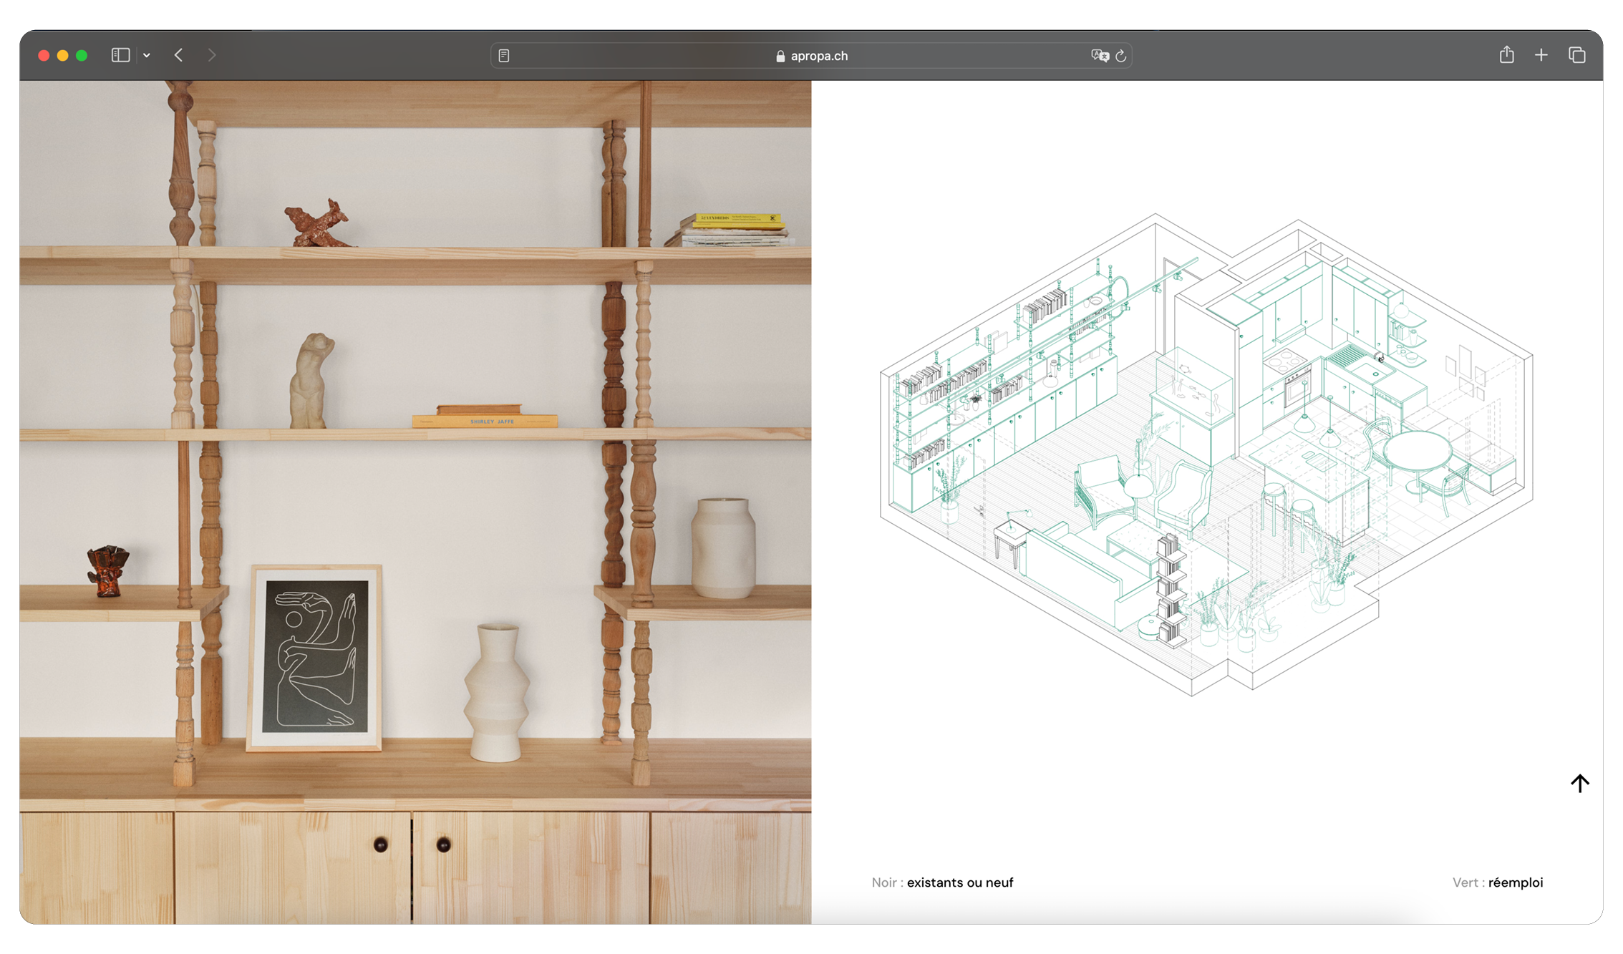Screen dimensions: 1623x954
Task: Click the scroll-to-top arrow
Action: 1579,783
